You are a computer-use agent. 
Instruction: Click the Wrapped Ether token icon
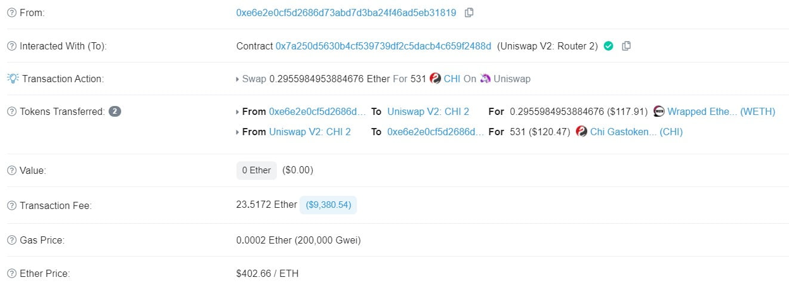click(x=659, y=111)
